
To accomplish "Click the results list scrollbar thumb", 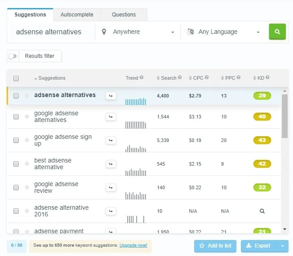I will [285, 116].
